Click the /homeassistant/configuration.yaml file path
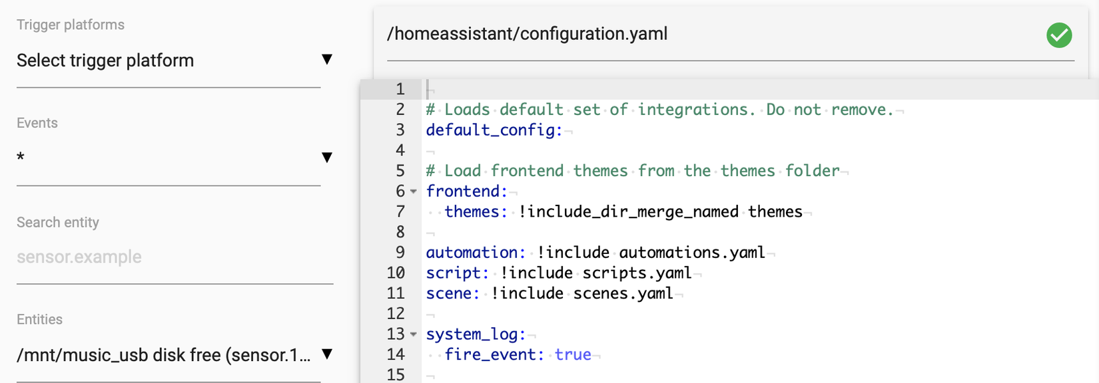 (528, 34)
